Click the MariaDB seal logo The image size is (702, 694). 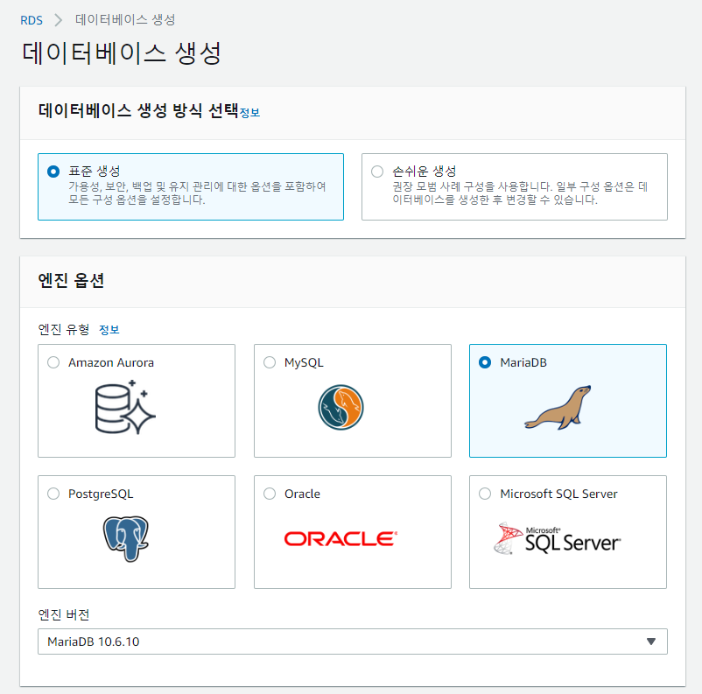click(x=558, y=407)
